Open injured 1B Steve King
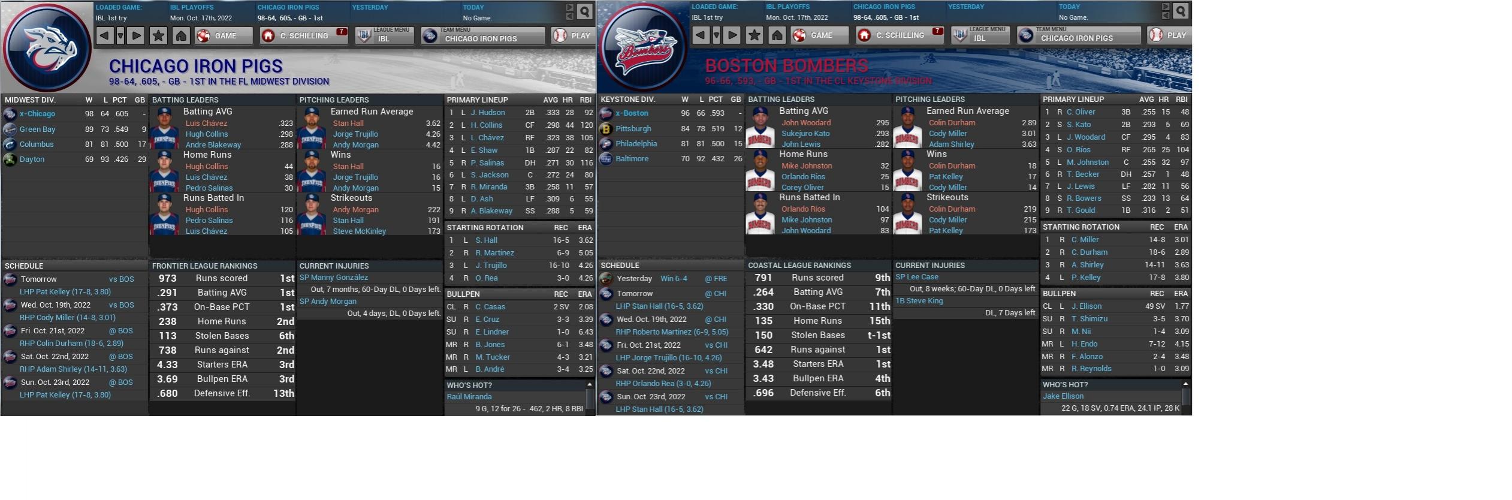Viewport: 1512px width, 500px height. [919, 301]
